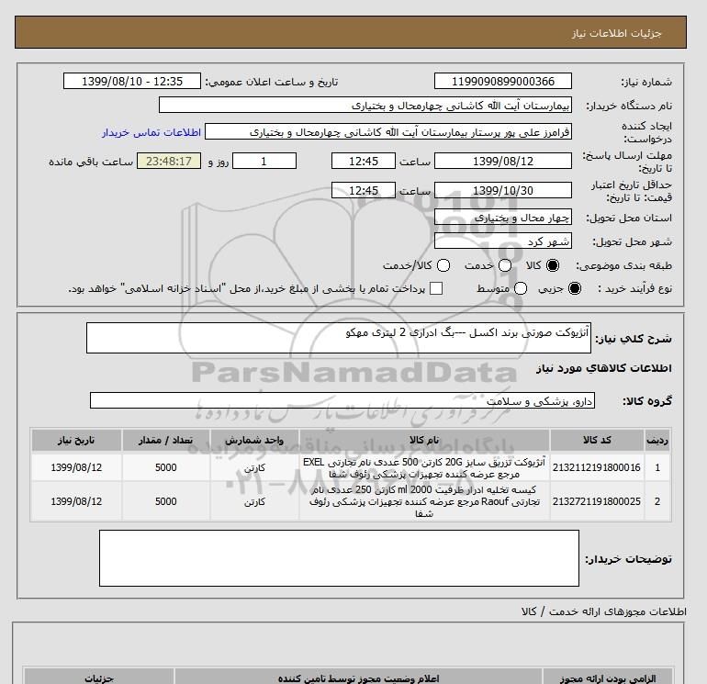Click the buyer notes text area
The width and height of the screenshot is (707, 684).
click(x=339, y=558)
